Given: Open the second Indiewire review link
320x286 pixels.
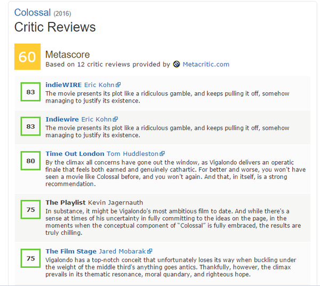Looking at the screenshot, I should [x=62, y=119].
